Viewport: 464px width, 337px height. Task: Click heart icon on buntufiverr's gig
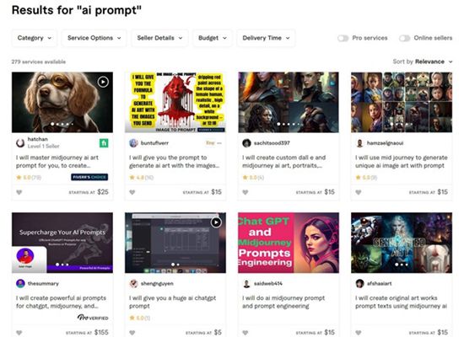coord(132,192)
